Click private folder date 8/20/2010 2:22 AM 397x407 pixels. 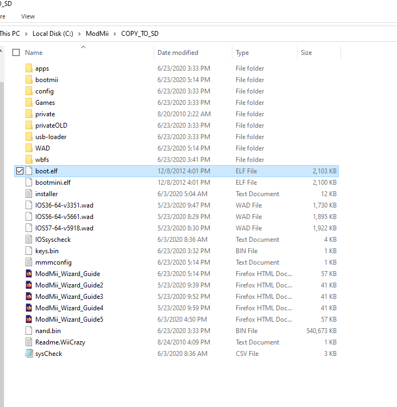(184, 114)
